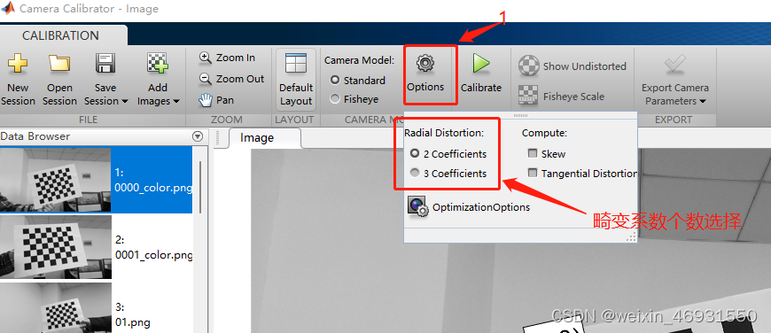Click the file name 01.png

point(133,322)
